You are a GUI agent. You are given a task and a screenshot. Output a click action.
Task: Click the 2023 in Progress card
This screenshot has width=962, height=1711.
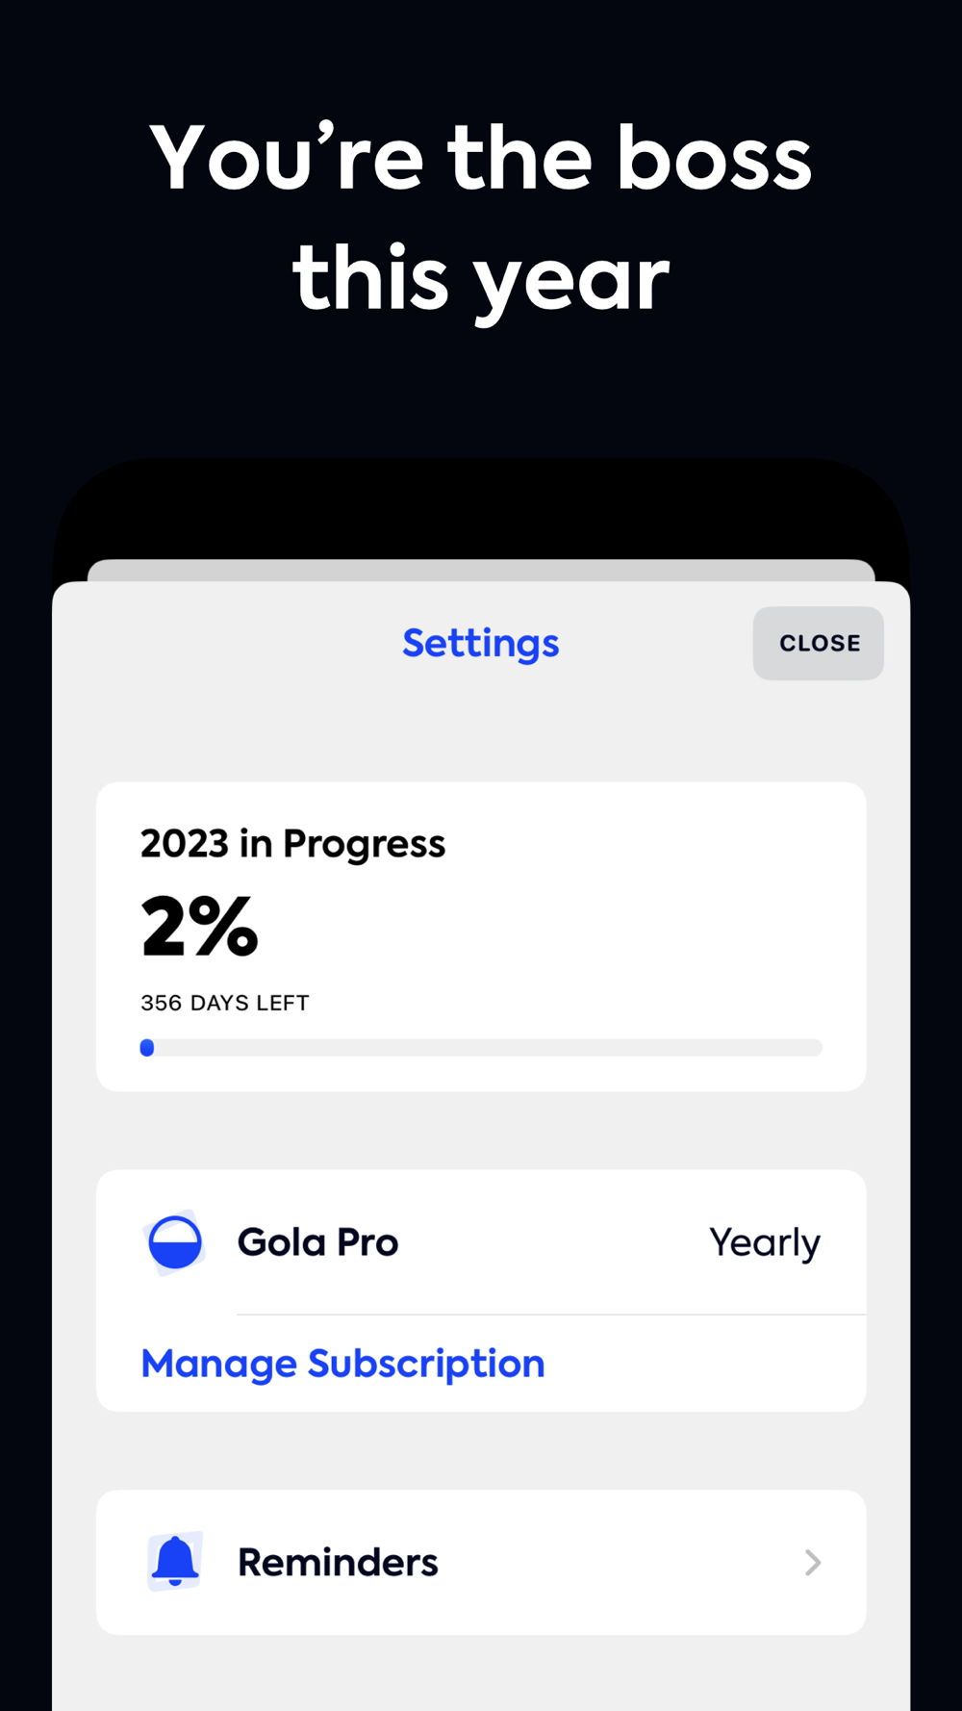coord(481,936)
